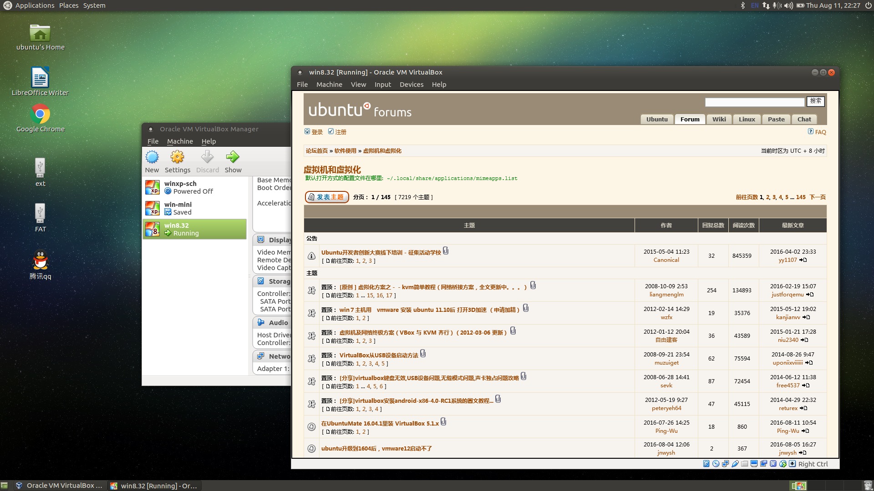Select win8.32 running VM in Manager list
Screen dimensions: 874x491
click(x=195, y=229)
